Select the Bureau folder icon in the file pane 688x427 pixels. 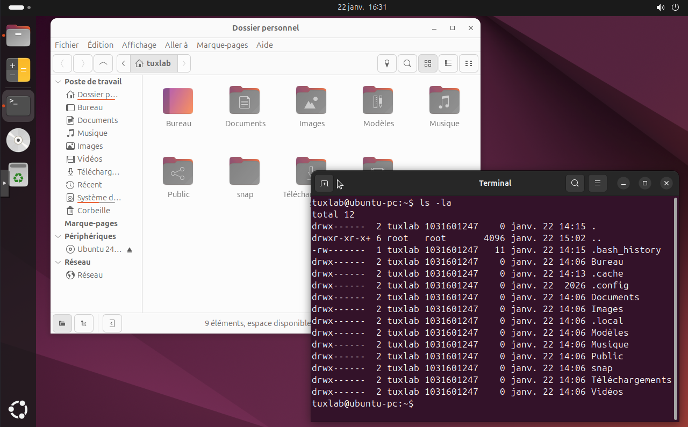click(178, 102)
